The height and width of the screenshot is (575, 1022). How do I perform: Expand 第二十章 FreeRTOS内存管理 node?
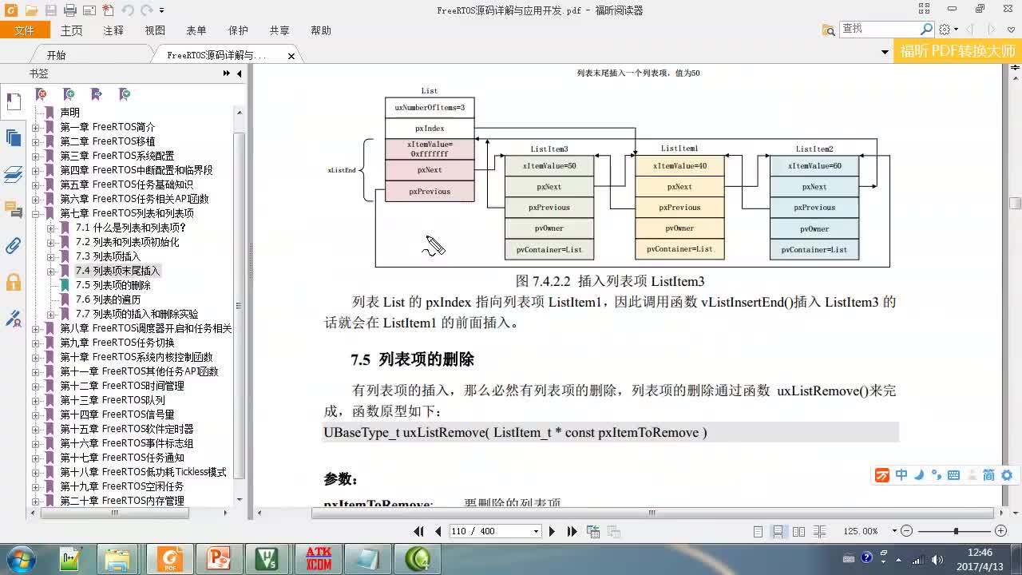click(x=35, y=501)
